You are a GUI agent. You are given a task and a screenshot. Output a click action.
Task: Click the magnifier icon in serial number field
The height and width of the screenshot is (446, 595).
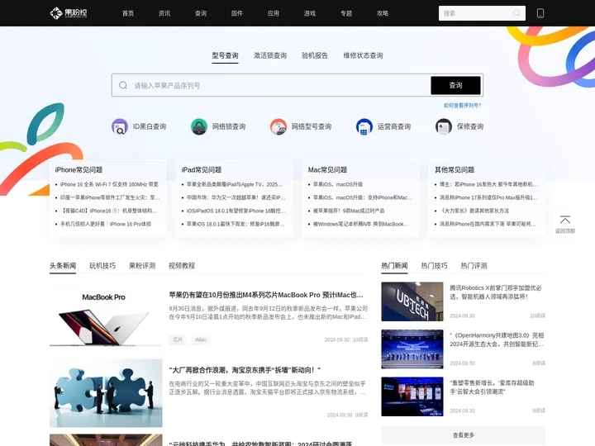pos(123,85)
